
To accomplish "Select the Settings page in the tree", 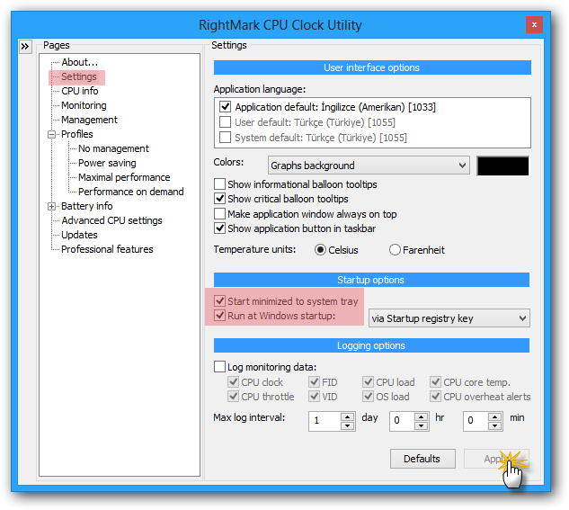I will click(79, 76).
